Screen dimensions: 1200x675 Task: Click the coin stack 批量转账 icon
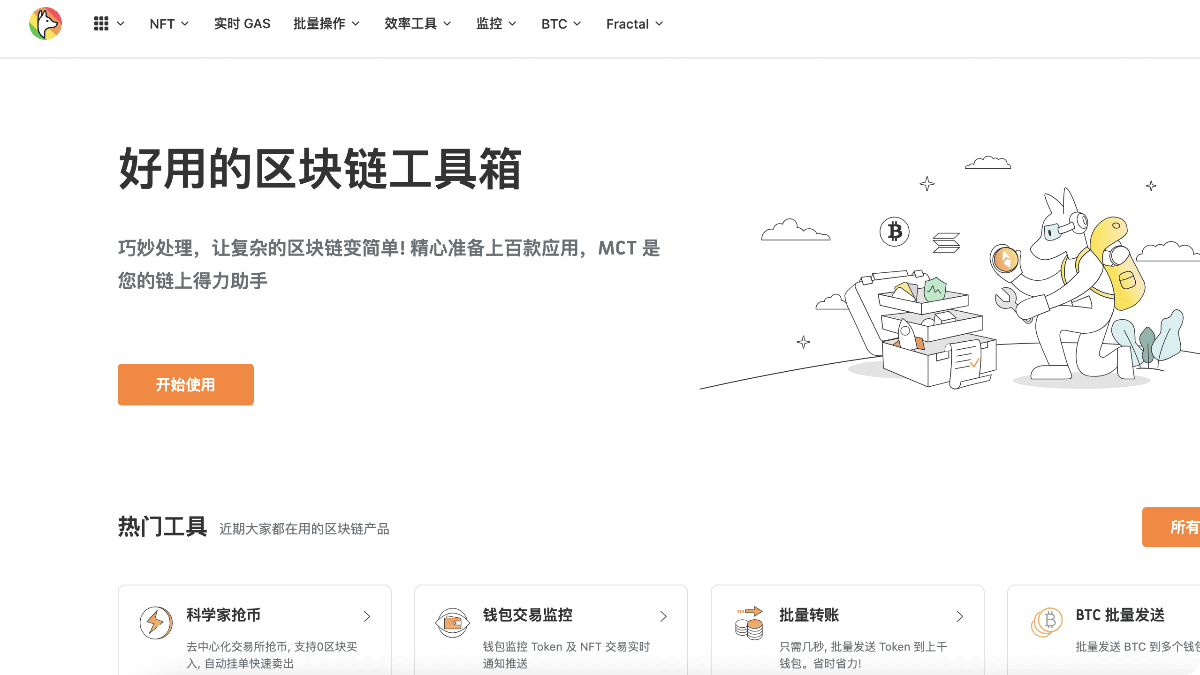(x=749, y=623)
